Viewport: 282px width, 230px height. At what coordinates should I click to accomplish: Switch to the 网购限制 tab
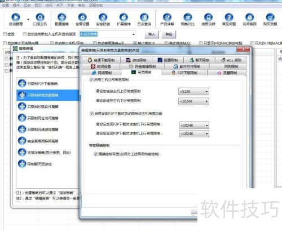228,67
